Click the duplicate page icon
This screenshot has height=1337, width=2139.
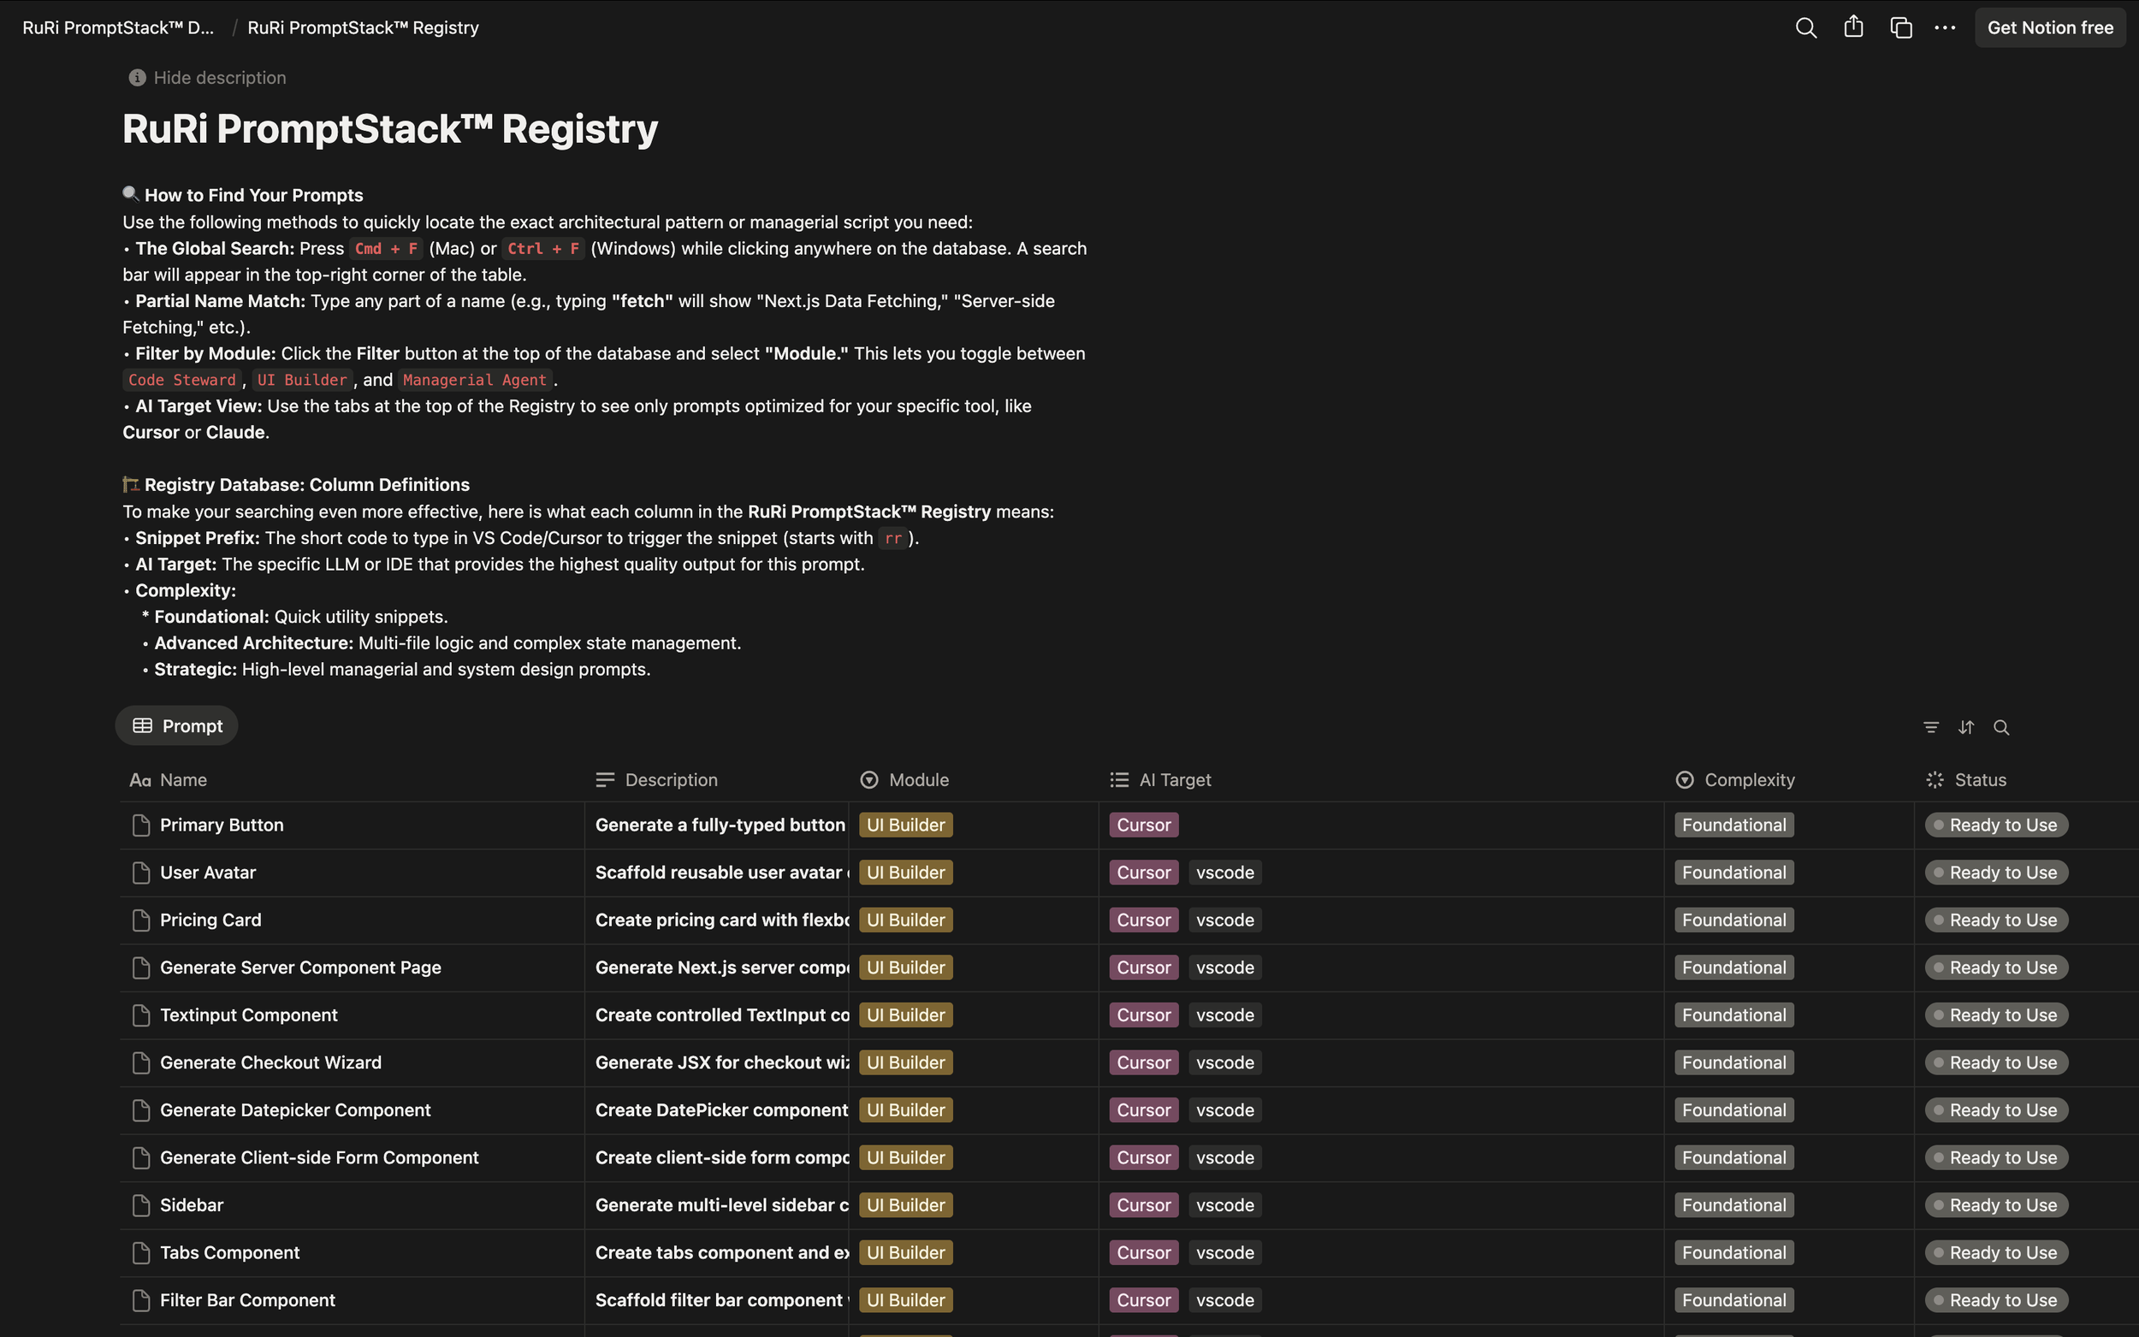pyautogui.click(x=1900, y=27)
